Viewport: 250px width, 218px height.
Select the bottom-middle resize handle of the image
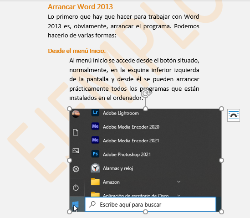[x=145, y=212]
